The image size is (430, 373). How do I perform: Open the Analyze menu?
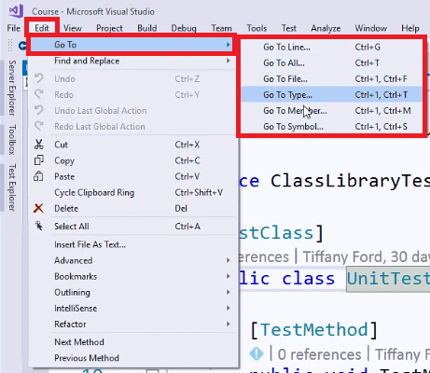click(x=326, y=28)
